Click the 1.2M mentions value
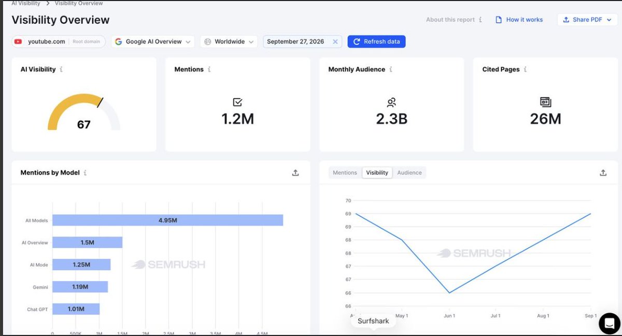Image resolution: width=622 pixels, height=336 pixels. click(x=238, y=119)
